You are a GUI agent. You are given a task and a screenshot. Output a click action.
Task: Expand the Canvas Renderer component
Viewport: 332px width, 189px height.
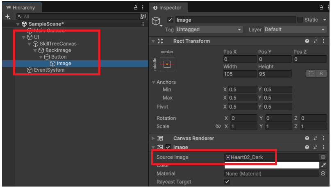click(153, 138)
